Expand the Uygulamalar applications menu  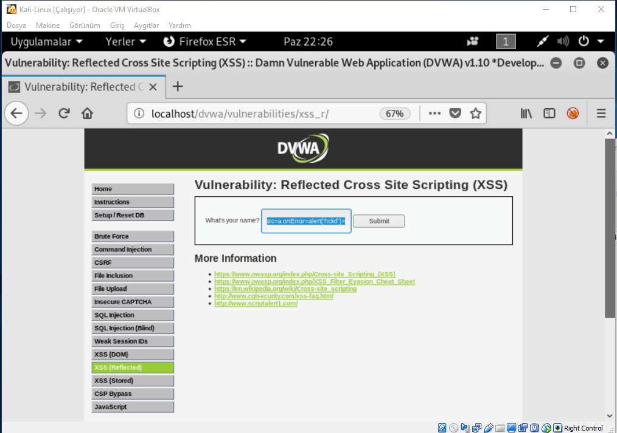click(x=46, y=41)
